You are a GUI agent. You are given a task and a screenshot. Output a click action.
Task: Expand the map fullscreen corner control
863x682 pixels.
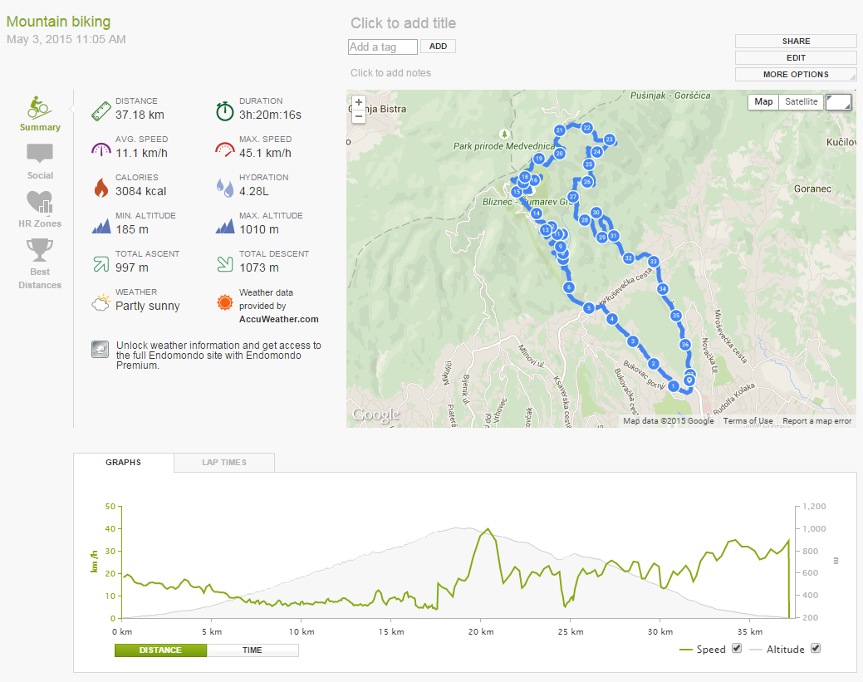click(x=838, y=102)
